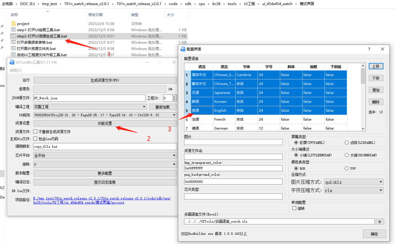
Task: Select the step1-打开UI绘图工具.bat file icon
Action: pos(13,30)
